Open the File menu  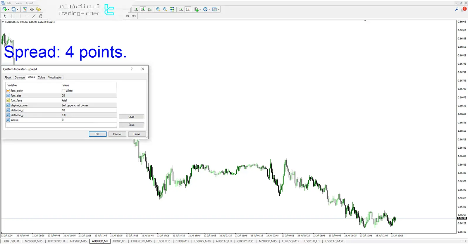tap(9, 3)
